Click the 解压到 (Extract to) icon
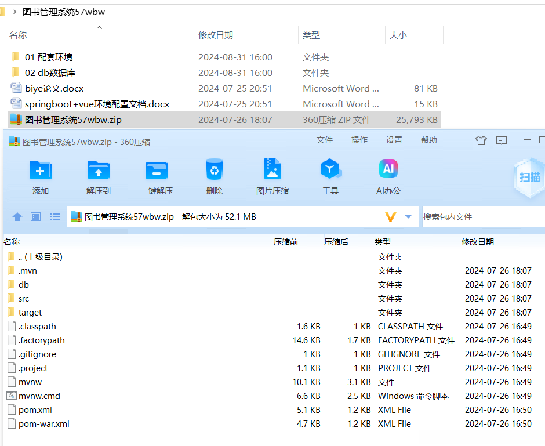Screen dimensions: 545x446 [99, 170]
